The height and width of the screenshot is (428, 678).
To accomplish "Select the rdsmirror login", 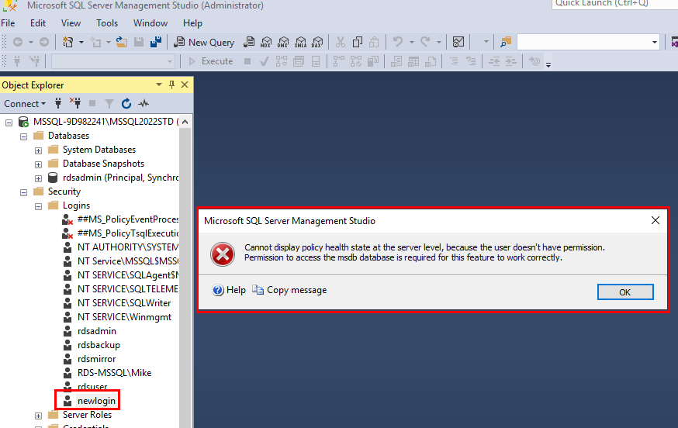I will [x=96, y=359].
